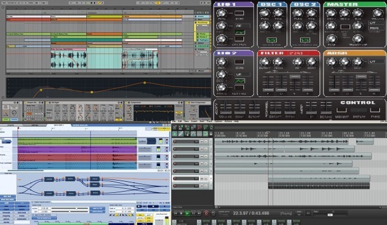387x225 pixels.
Task: Click the automation button in Tracktion
Action: tap(22, 219)
